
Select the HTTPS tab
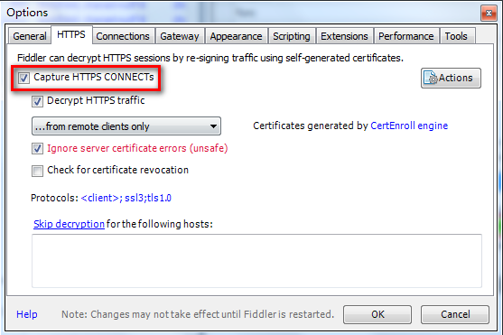[x=71, y=34]
